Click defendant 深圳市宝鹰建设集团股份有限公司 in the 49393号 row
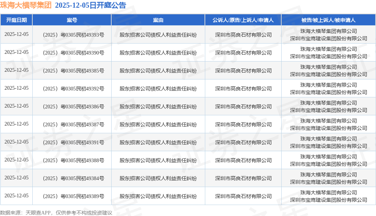The width and height of the screenshot is (376, 216). point(329,38)
